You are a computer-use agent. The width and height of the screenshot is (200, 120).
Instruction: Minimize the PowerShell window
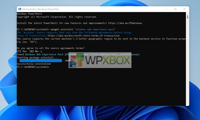pyautogui.click(x=166, y=9)
